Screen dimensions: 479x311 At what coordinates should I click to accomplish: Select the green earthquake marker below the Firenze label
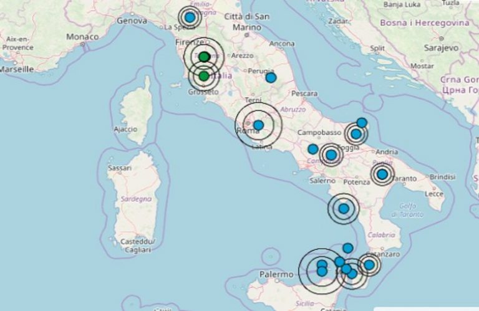click(x=204, y=57)
